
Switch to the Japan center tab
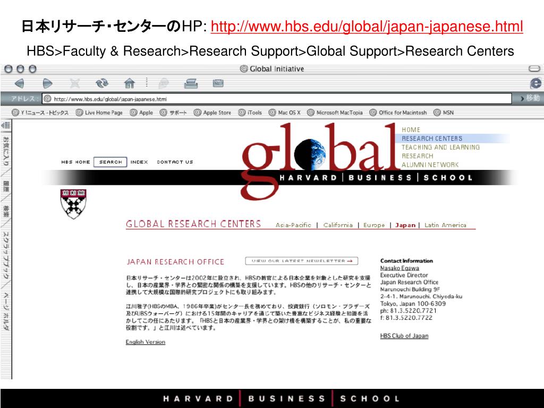coord(405,225)
